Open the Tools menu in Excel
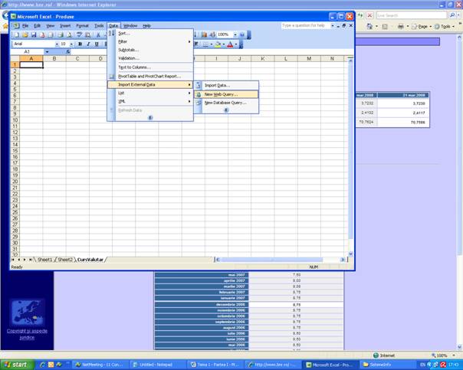 99,26
